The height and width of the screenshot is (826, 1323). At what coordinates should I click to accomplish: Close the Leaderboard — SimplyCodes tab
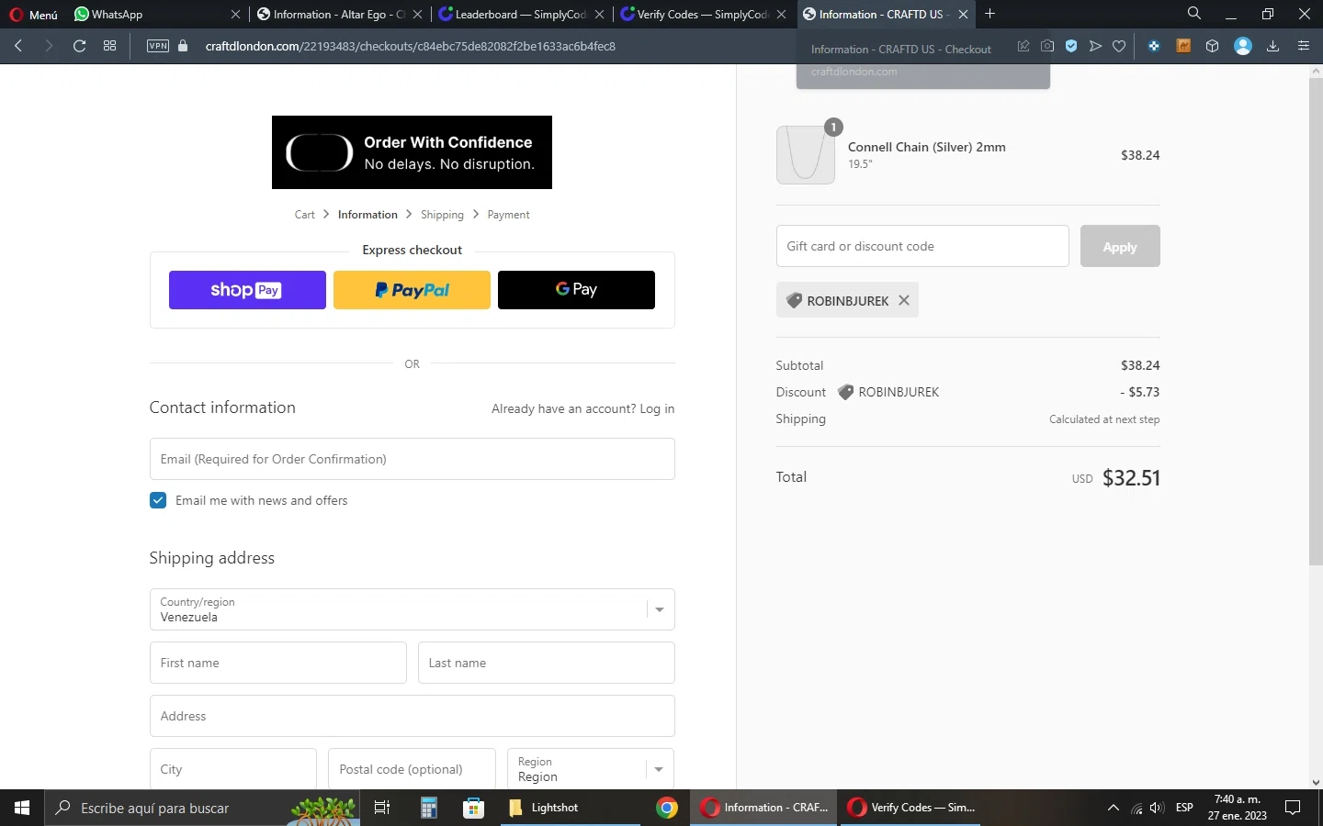click(x=600, y=15)
